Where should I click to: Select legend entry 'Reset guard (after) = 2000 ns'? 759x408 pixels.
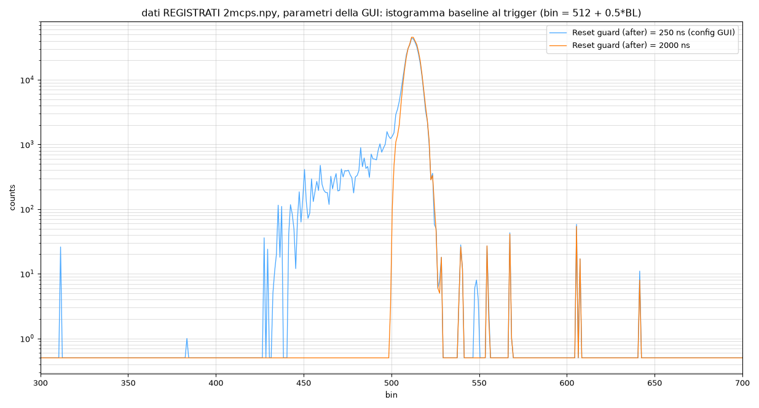631,45
